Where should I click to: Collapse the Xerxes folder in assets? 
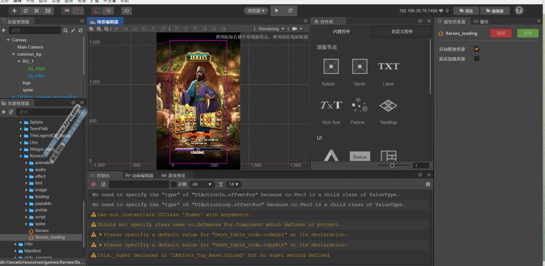pos(20,156)
